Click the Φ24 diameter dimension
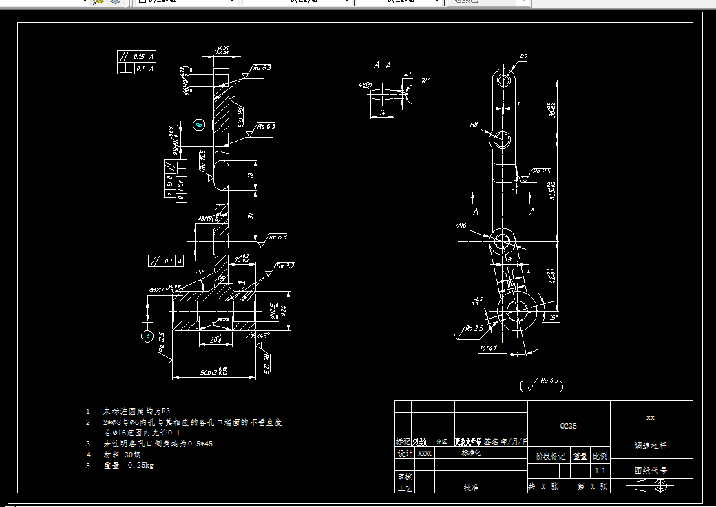 pyautogui.click(x=284, y=311)
